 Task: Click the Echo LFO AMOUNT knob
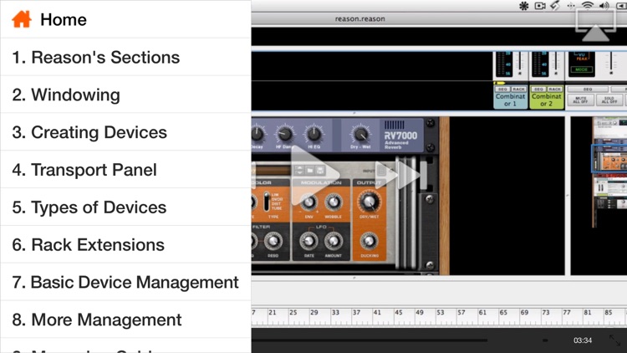[x=333, y=242]
